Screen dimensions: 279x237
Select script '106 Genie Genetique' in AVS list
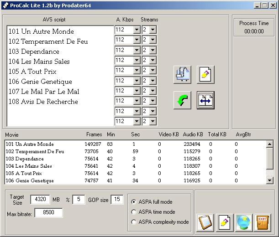40,82
